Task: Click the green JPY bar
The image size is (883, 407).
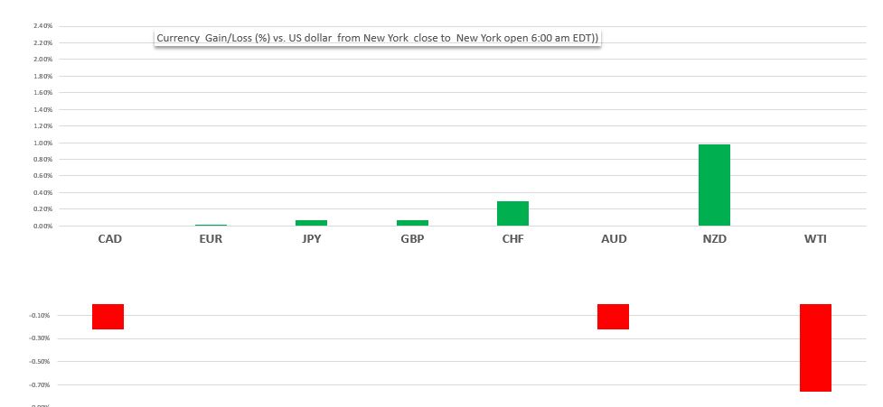Action: [311, 223]
